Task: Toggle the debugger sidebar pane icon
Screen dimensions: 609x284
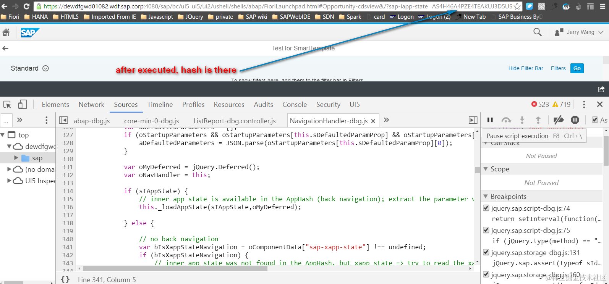Action: point(473,120)
